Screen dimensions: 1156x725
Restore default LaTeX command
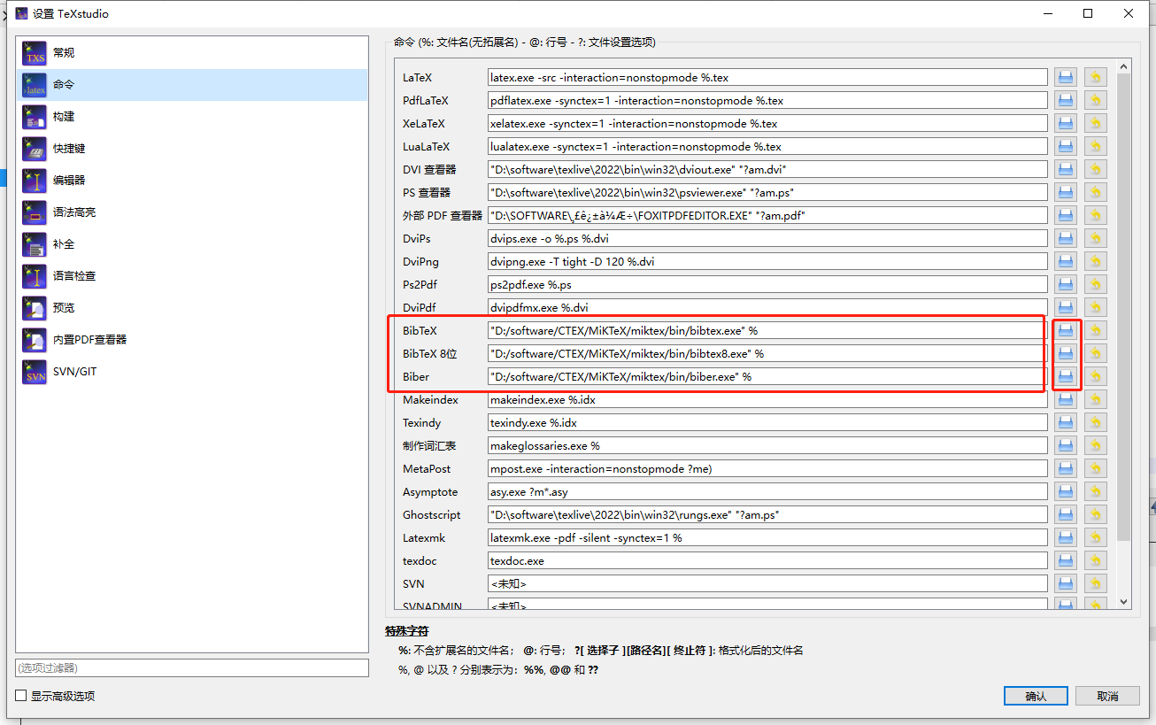(1095, 77)
